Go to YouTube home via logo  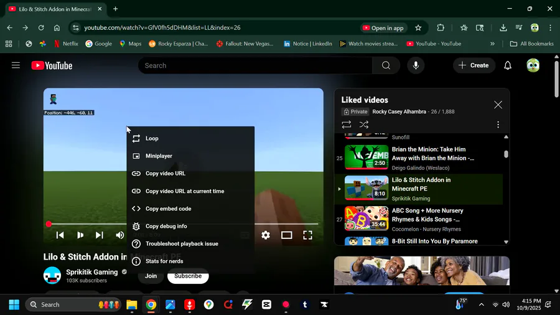point(52,65)
